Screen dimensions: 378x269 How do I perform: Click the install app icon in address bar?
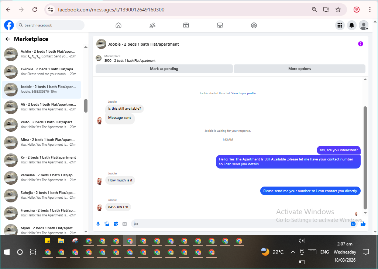[x=326, y=10]
